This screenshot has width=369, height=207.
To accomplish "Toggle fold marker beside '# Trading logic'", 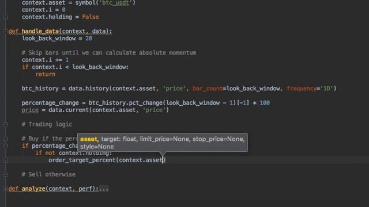I will coord(6,124).
